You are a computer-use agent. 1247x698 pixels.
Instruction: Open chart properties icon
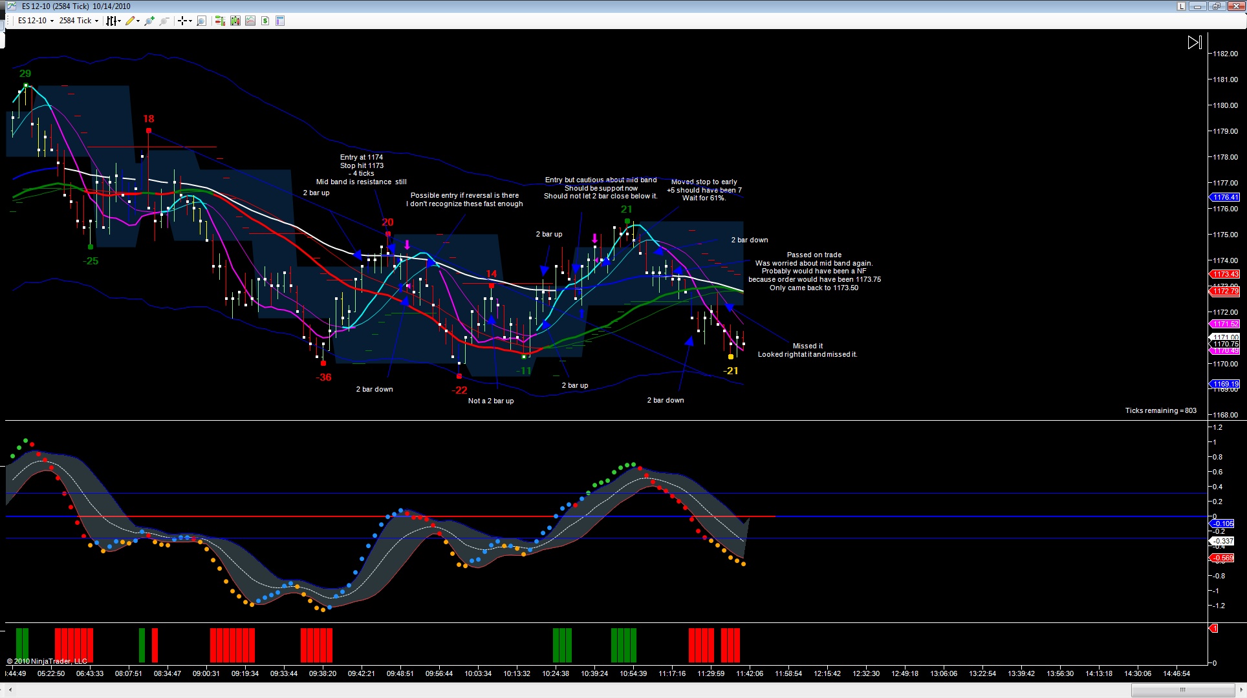280,21
